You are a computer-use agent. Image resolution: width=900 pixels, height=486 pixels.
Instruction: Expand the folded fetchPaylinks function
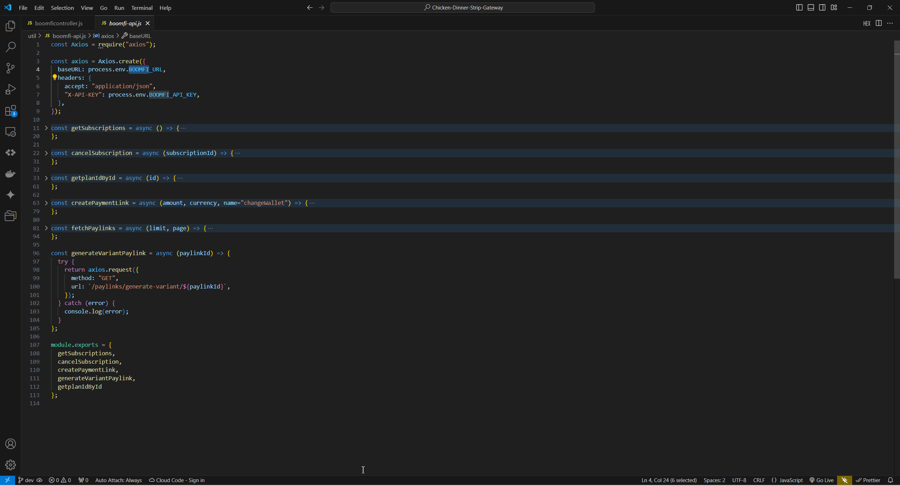(x=46, y=228)
